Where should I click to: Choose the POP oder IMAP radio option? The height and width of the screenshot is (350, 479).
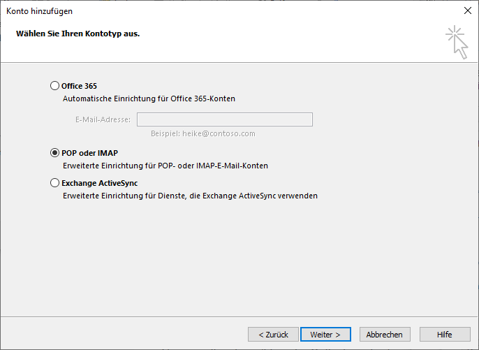(x=55, y=153)
